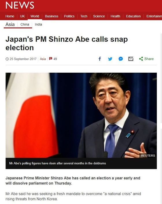162x204 pixels.
Task: Open the Home menu item
Action: [10, 16]
